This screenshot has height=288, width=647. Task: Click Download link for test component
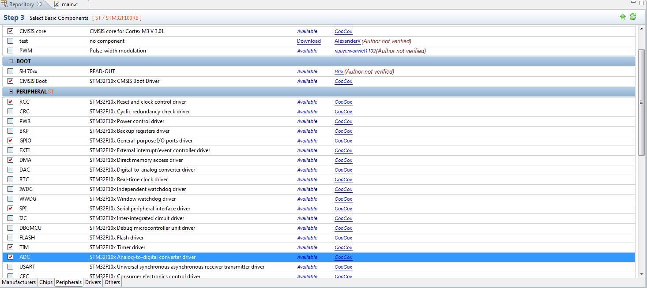(309, 41)
